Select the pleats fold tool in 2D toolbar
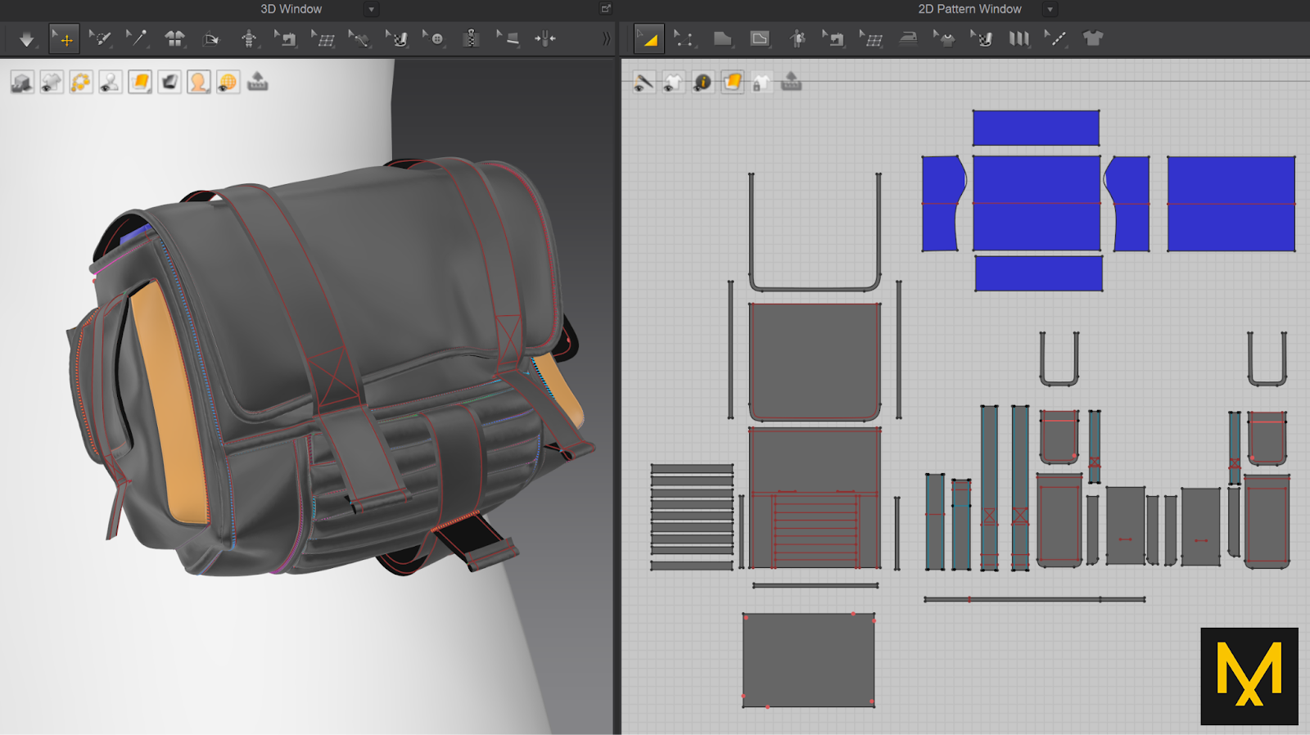Screen dimensions: 1310x735 [1019, 38]
